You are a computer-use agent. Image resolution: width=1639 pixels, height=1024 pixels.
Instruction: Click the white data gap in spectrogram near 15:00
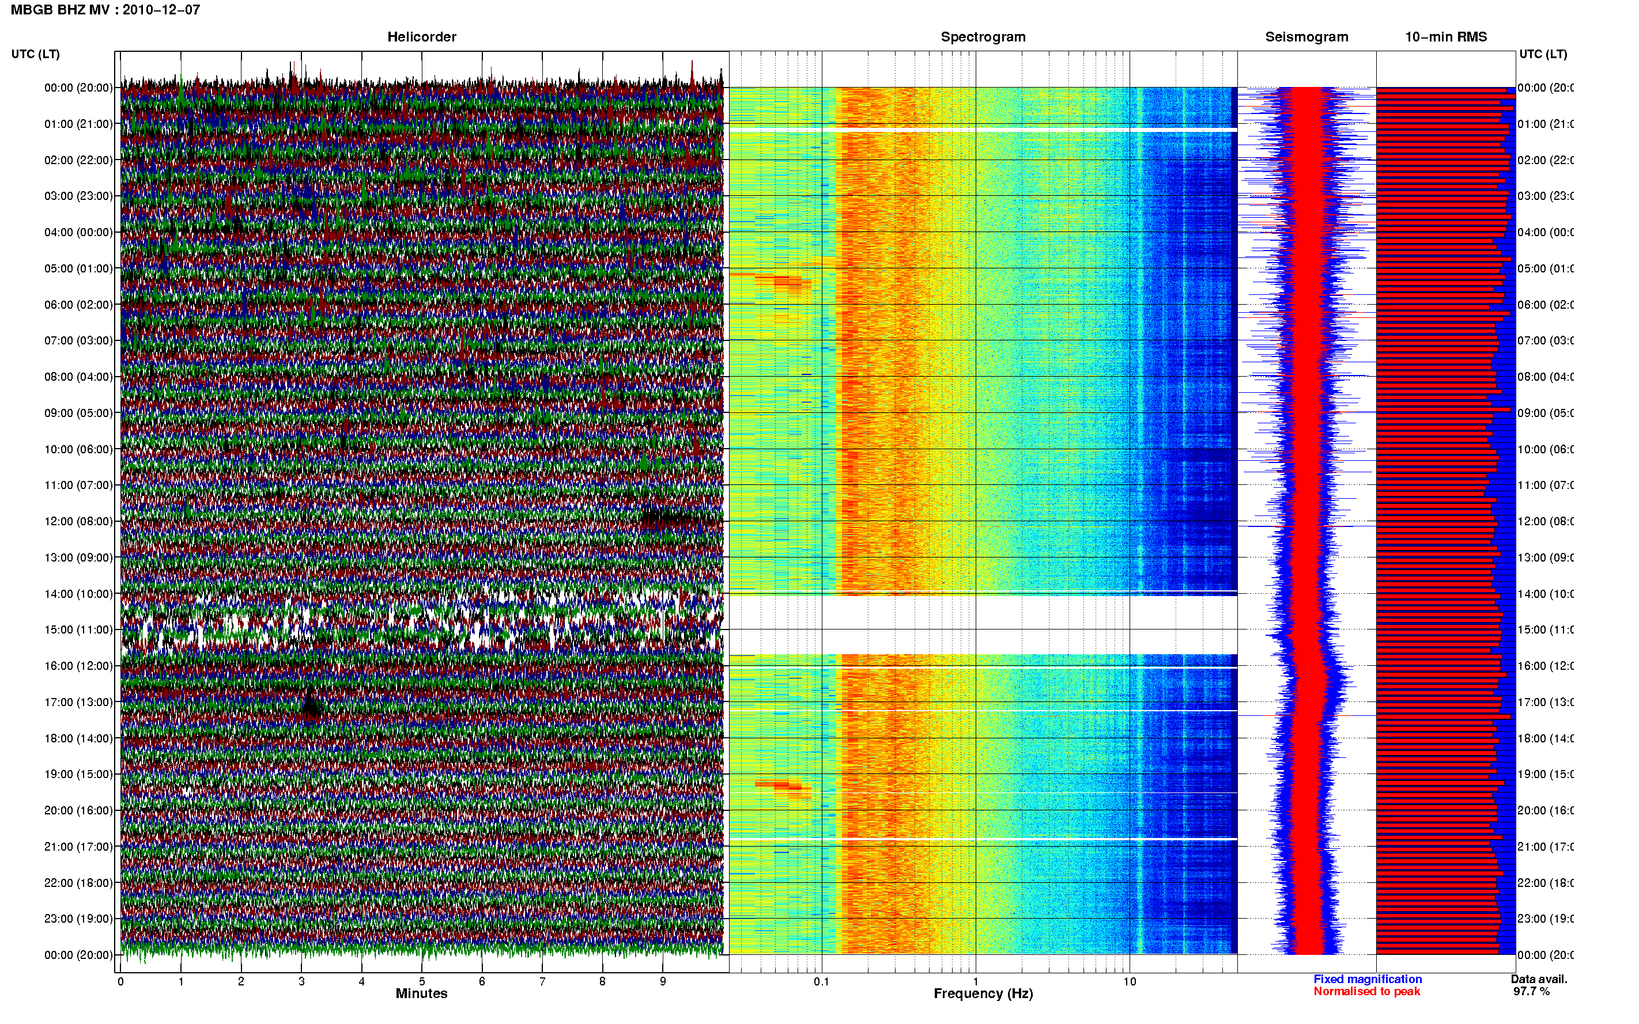[x=983, y=624]
